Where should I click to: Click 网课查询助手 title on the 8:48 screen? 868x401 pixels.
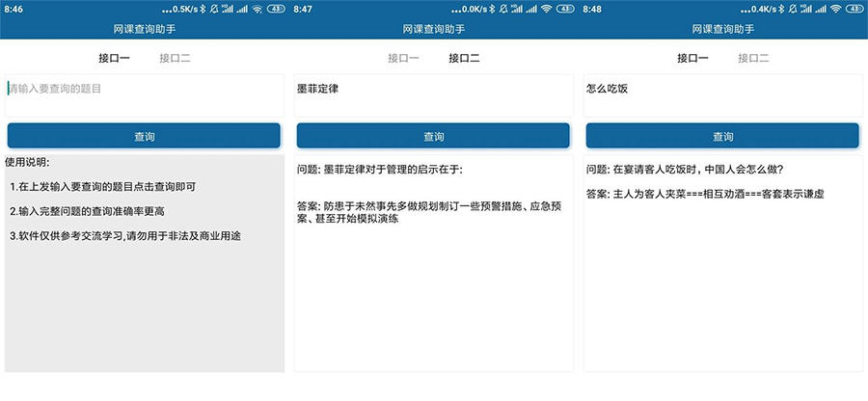[723, 29]
